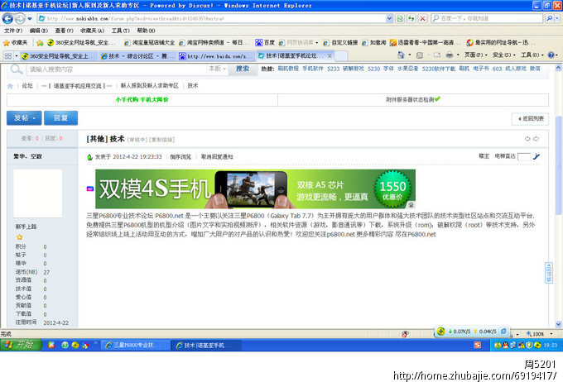The image size is (563, 382).
Task: Open the 工具(T) menu in menu bar
Action: pos(120,30)
